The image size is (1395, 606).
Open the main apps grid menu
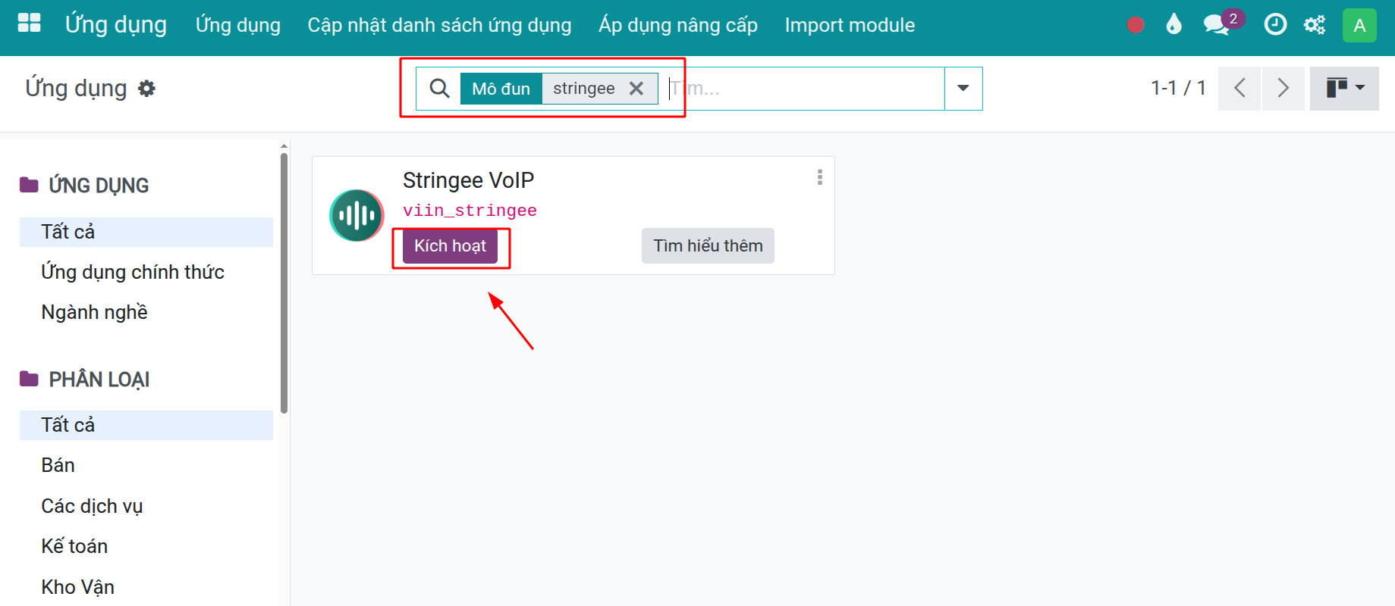click(x=29, y=23)
